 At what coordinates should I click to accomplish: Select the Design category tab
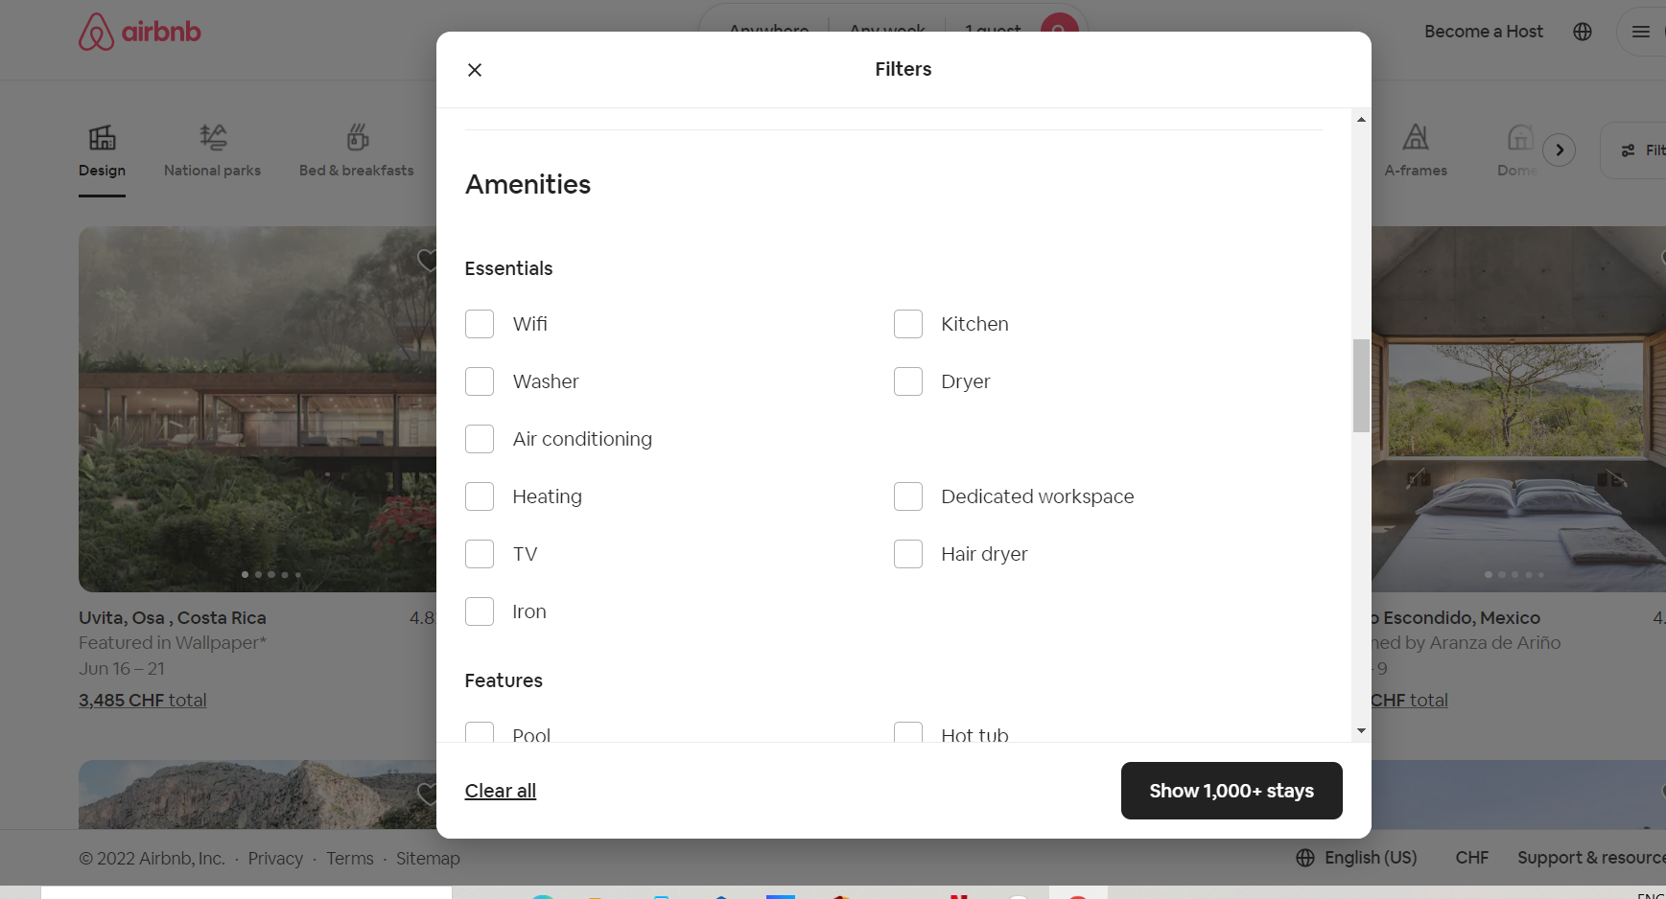click(102, 150)
